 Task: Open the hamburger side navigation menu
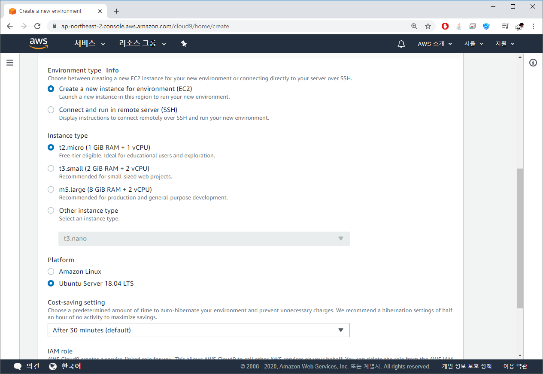coord(10,63)
